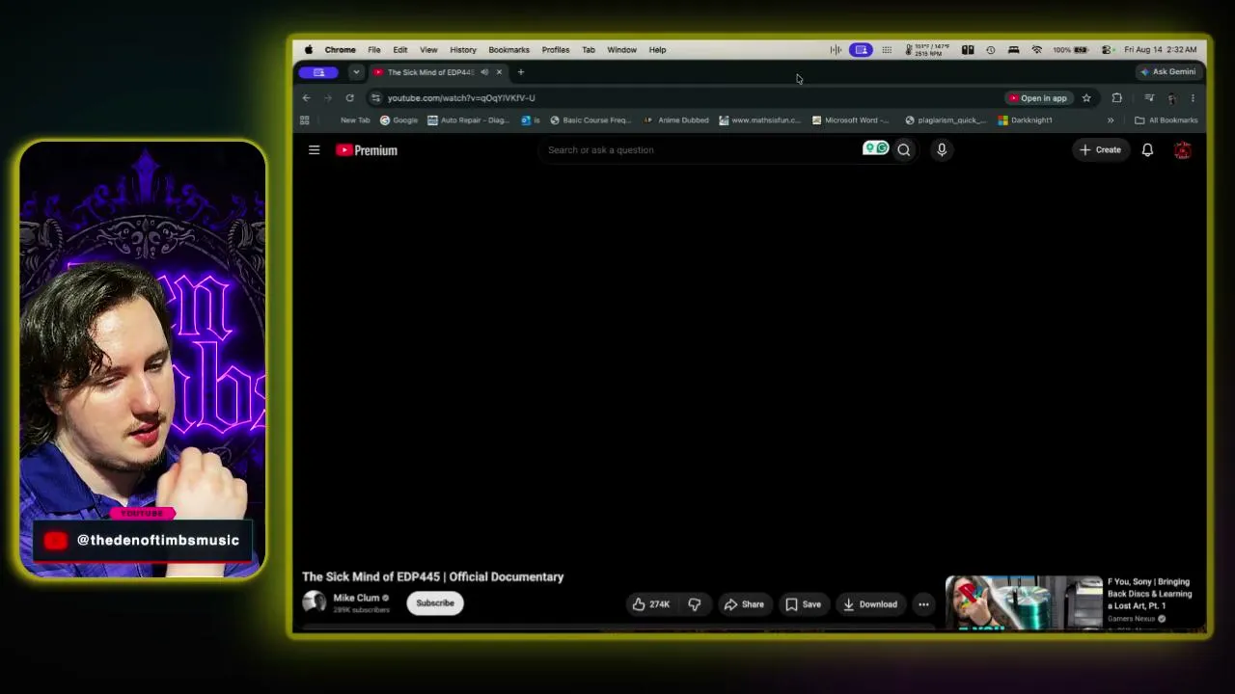1235x694 pixels.
Task: Click the Wi-Fi status icon in menu bar
Action: [1036, 50]
